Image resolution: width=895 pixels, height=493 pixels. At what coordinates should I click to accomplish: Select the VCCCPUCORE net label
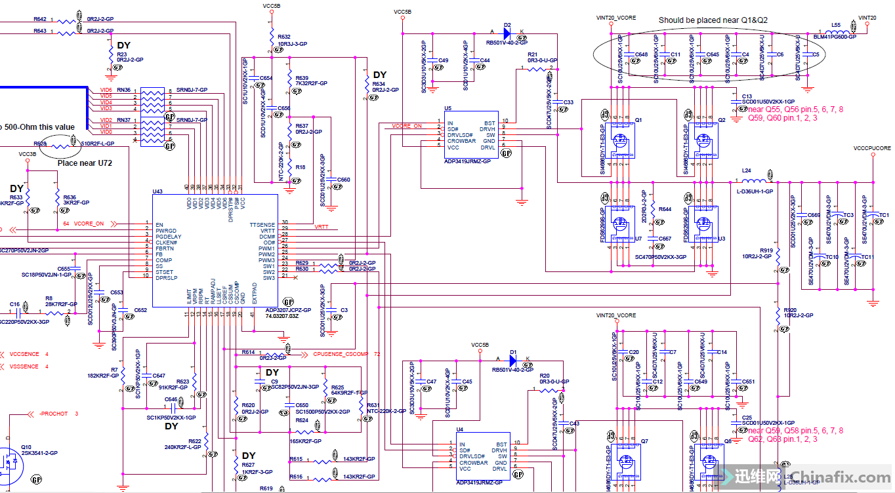872,148
